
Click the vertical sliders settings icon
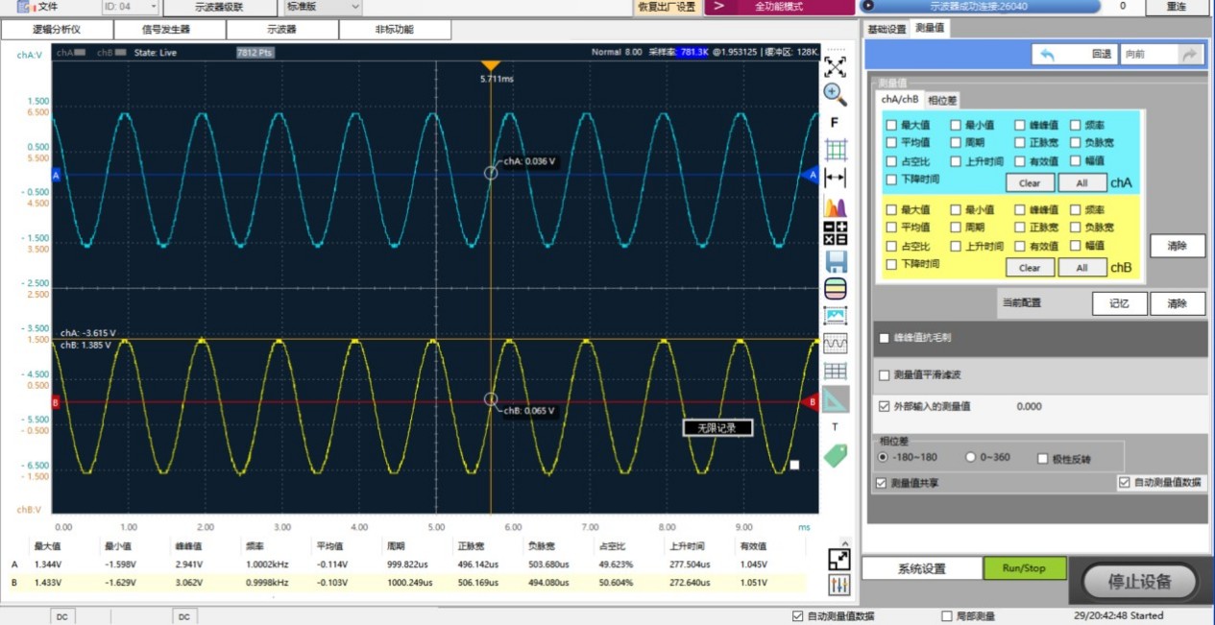pyautogui.click(x=838, y=584)
